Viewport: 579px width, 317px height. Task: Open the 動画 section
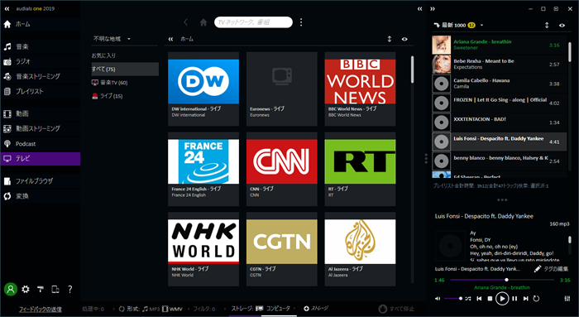tap(40, 113)
